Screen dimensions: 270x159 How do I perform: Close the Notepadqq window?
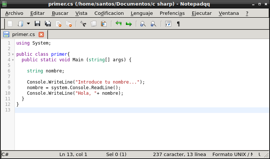(x=266, y=4)
